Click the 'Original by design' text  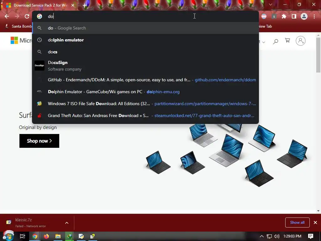(38, 127)
